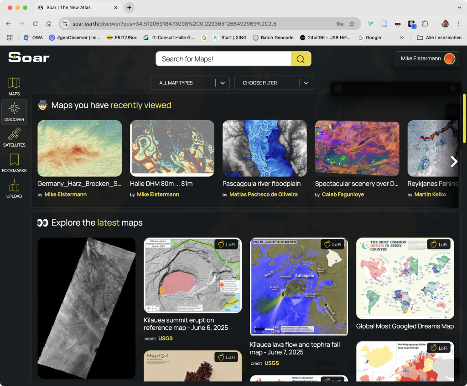Open the password key icon

click(340, 24)
